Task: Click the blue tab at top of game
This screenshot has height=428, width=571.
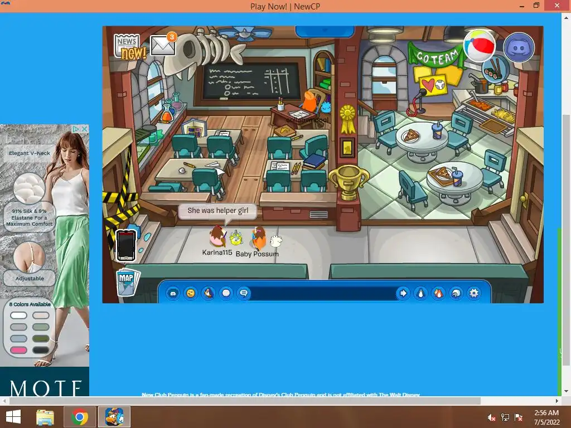Action: 325,32
